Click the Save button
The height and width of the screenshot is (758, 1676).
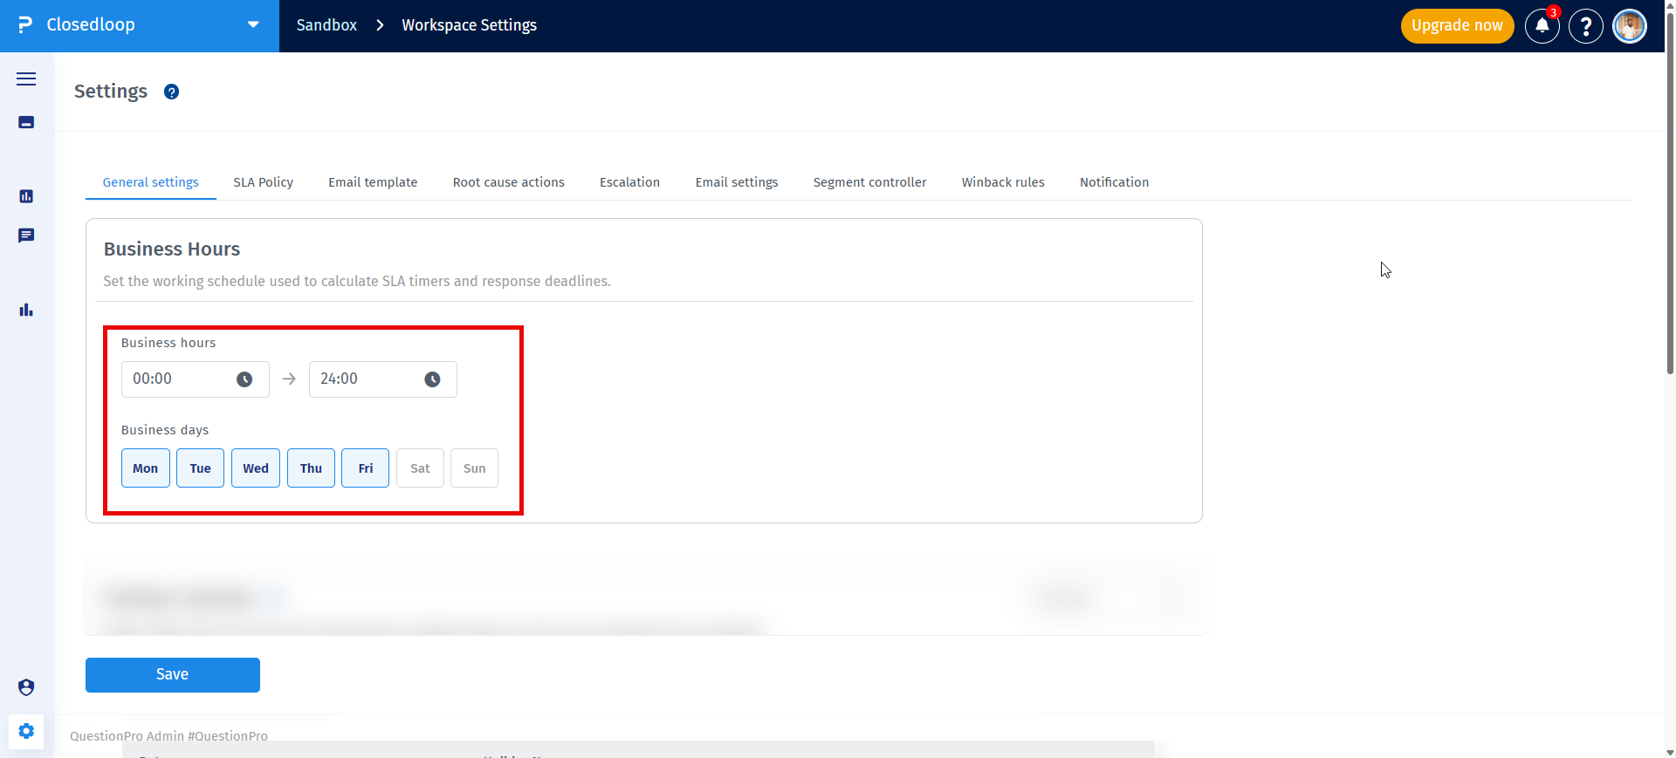tap(173, 675)
